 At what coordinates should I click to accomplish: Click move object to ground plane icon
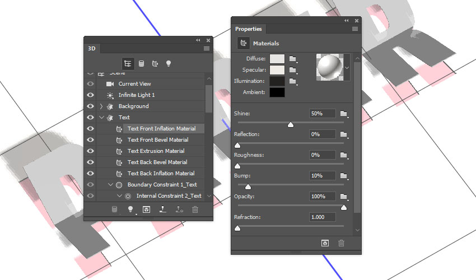[x=163, y=209]
